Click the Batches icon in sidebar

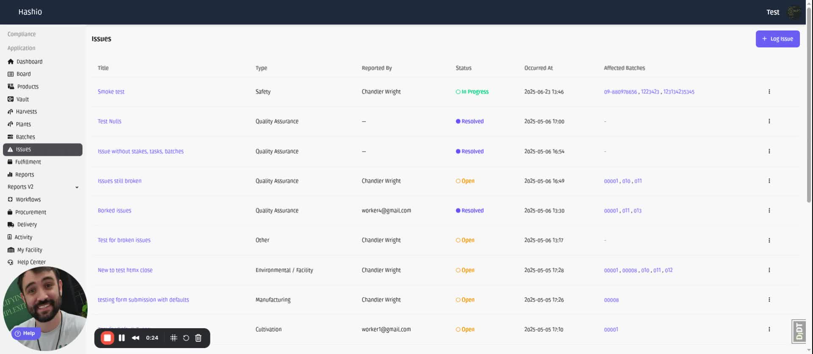point(10,137)
